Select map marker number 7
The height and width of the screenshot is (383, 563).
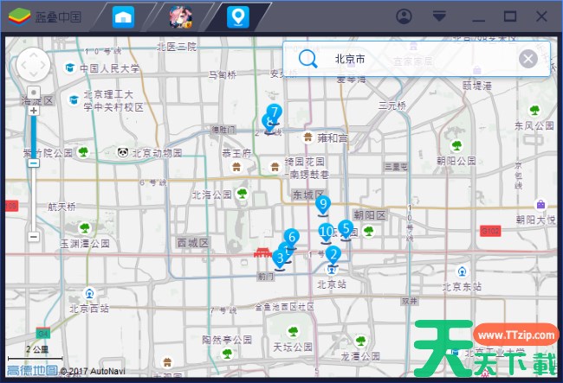(x=275, y=113)
